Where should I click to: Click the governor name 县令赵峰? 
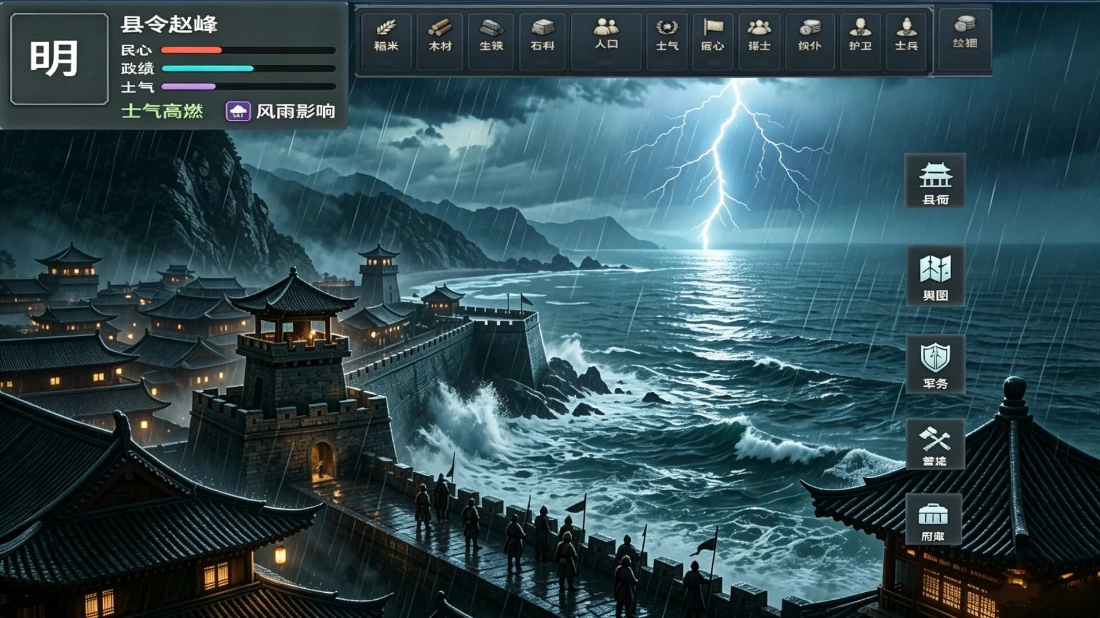tap(169, 25)
